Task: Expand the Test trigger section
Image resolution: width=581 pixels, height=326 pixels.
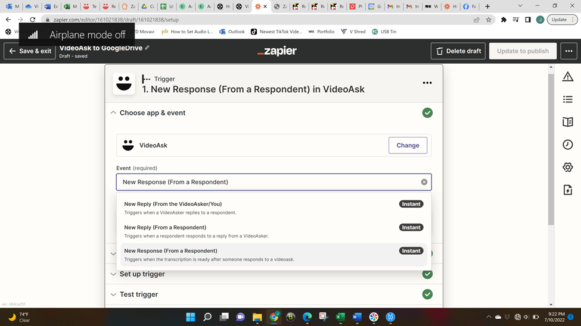Action: tap(113, 294)
